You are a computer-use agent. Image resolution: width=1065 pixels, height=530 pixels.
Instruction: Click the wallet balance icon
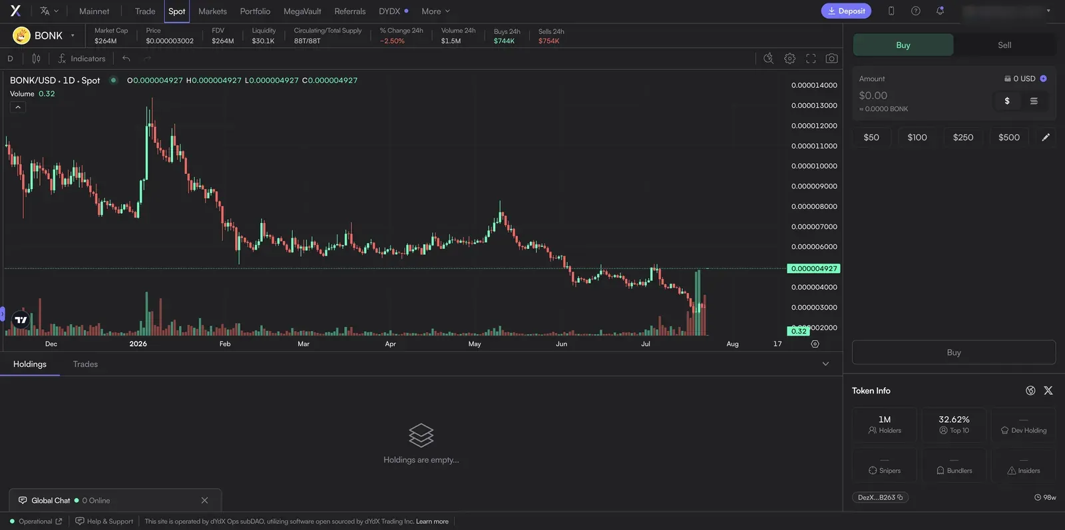point(1008,79)
